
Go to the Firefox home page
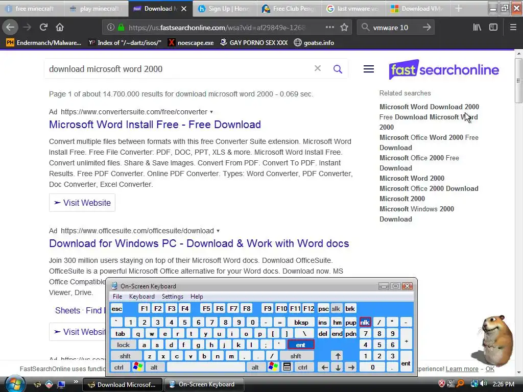click(x=60, y=28)
